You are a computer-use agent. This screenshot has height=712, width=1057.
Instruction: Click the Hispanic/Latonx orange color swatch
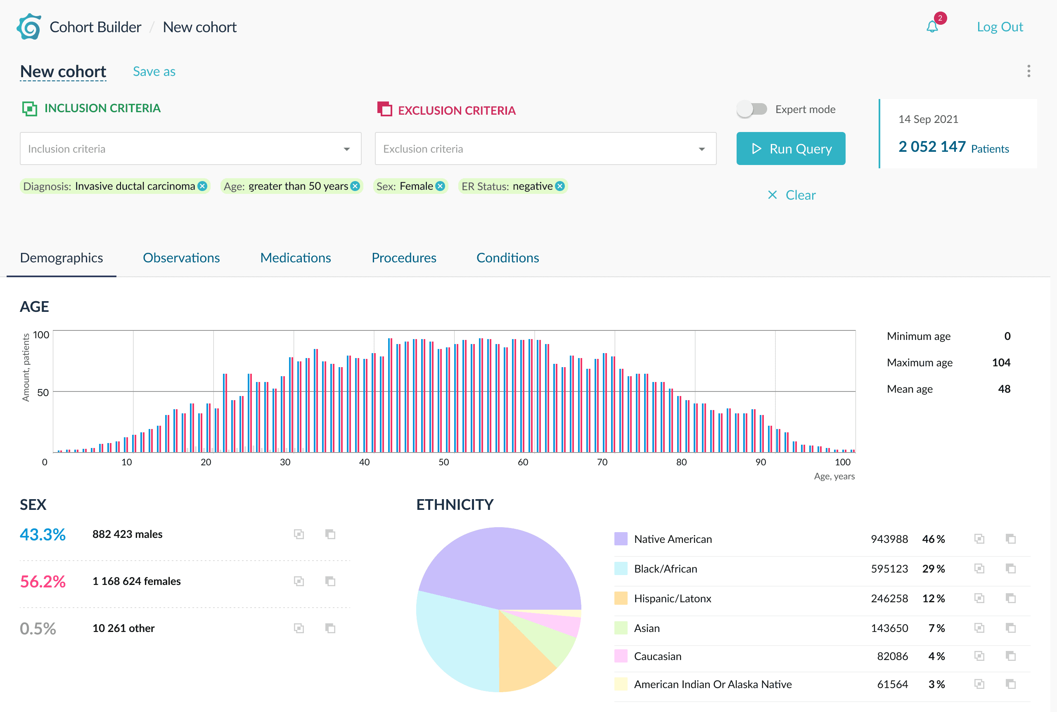tap(621, 598)
